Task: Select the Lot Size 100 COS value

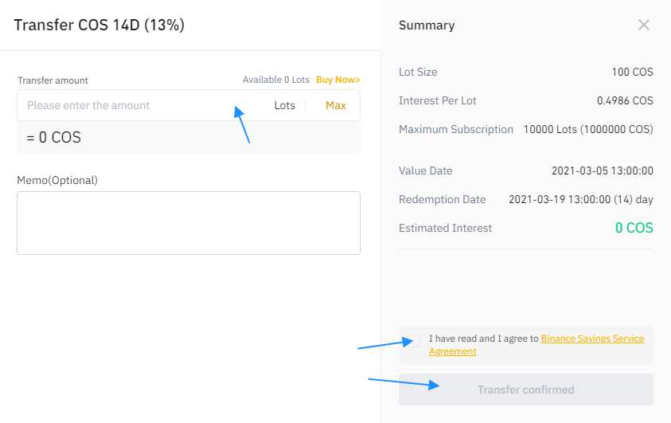Action: tap(632, 72)
